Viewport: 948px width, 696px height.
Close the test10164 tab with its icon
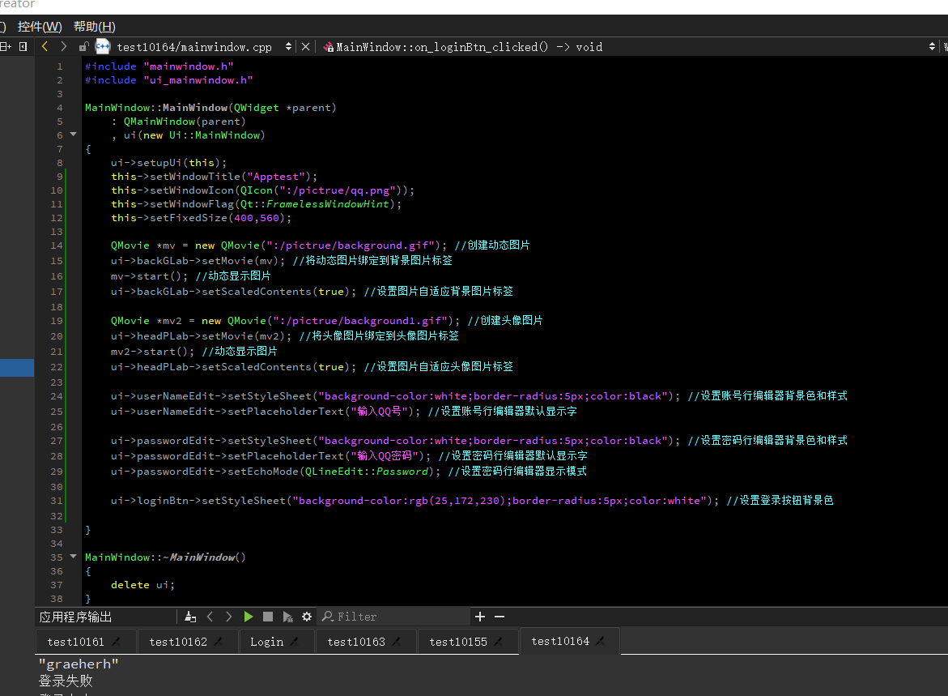pos(601,641)
